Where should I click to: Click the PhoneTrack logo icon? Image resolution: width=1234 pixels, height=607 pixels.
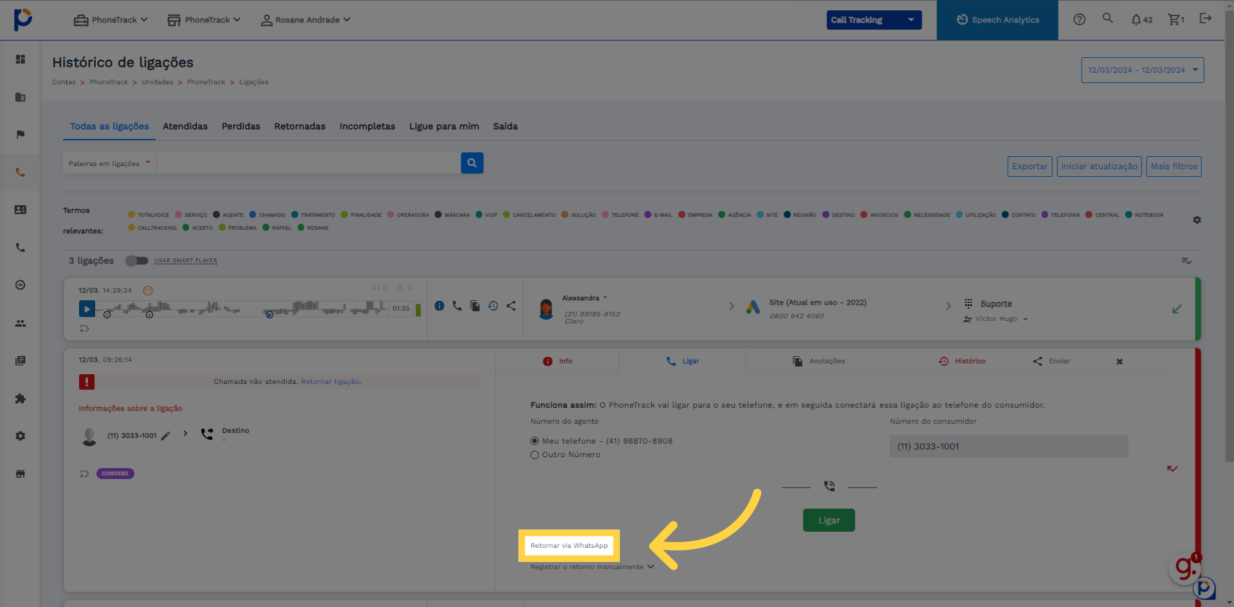click(23, 19)
